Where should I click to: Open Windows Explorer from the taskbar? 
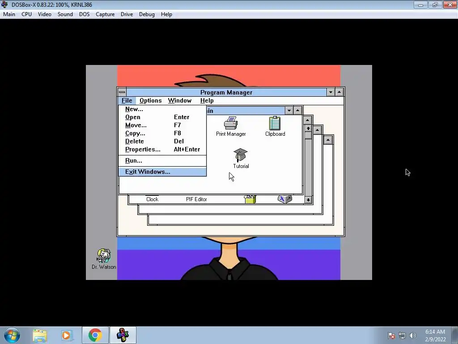point(40,335)
